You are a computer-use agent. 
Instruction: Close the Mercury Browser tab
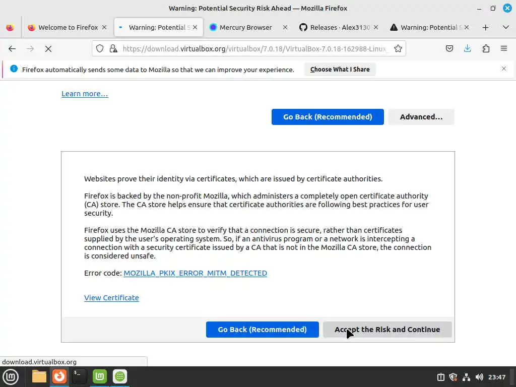pos(285,27)
